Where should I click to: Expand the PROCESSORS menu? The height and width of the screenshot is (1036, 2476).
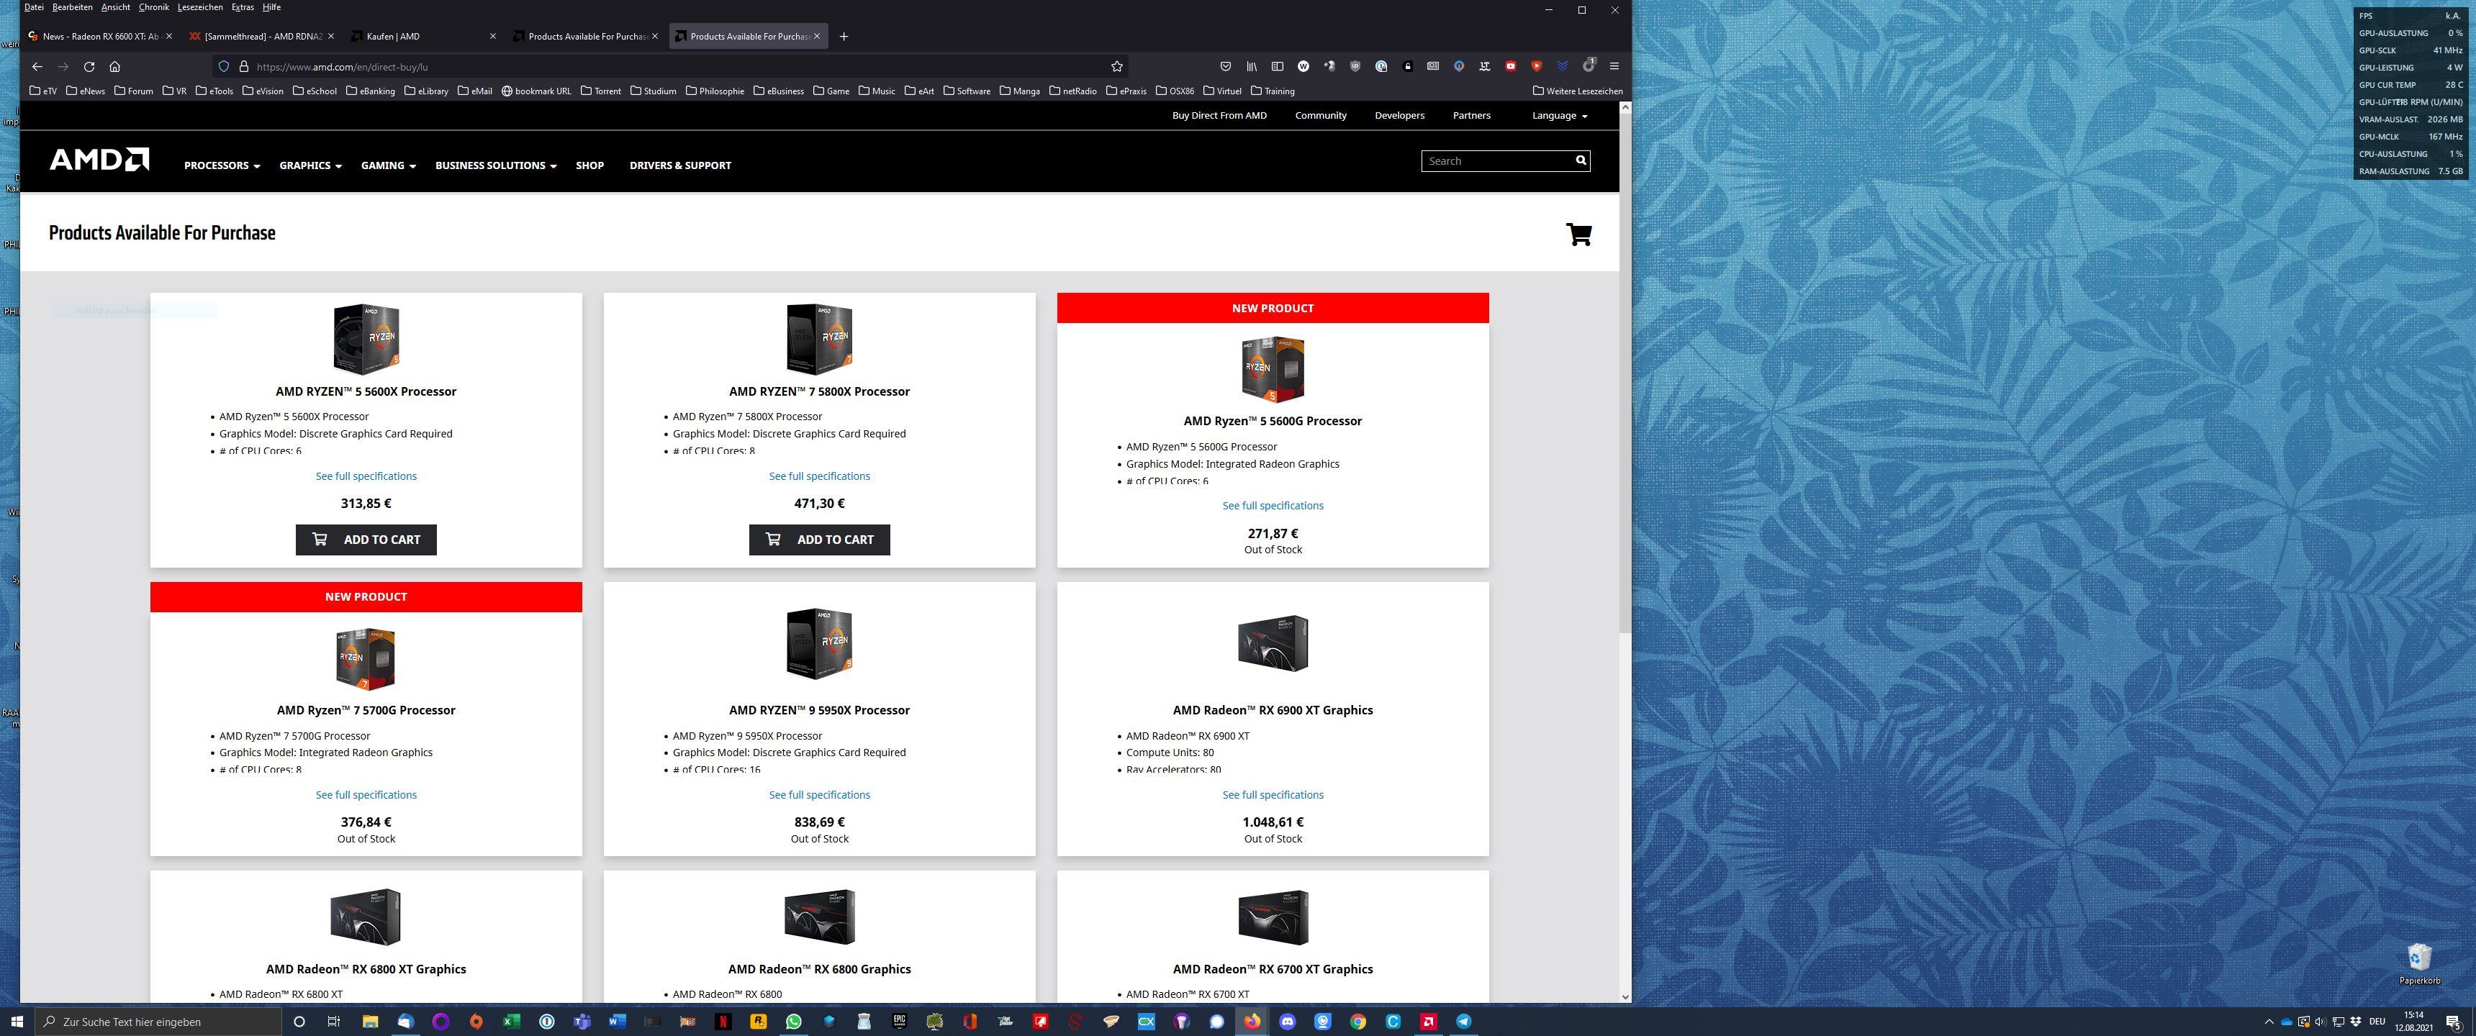[x=222, y=165]
